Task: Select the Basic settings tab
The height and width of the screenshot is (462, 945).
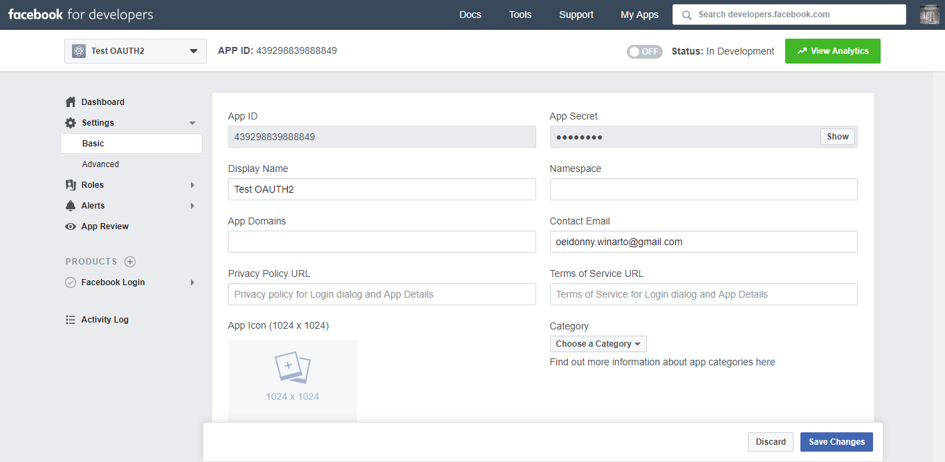Action: [131, 144]
